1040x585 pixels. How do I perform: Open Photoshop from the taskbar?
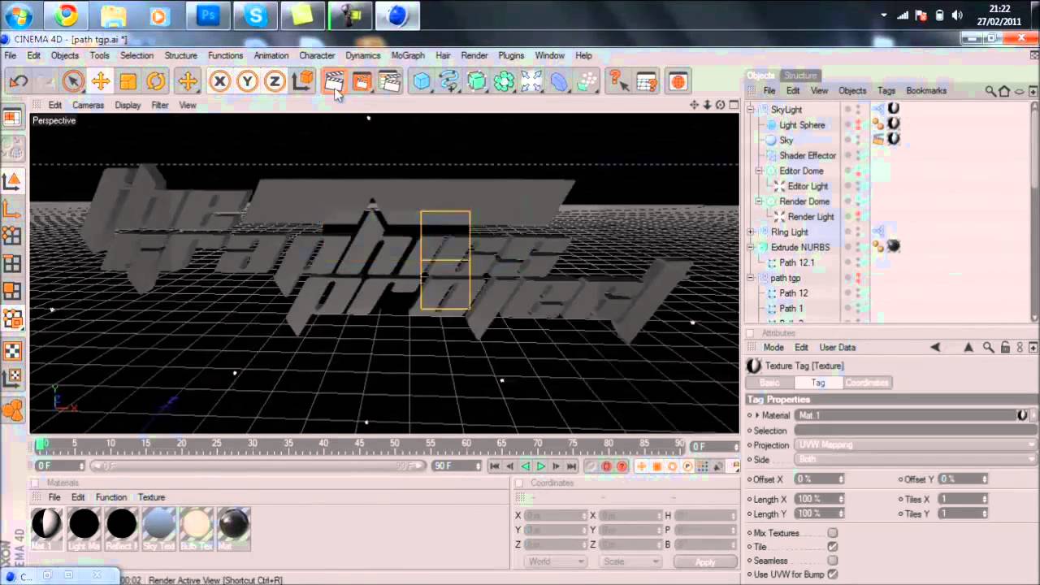[208, 15]
